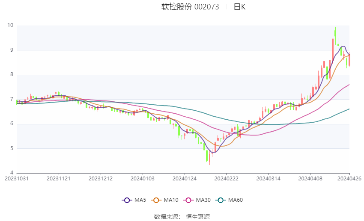Click the chart title 软控股份 002073
This screenshot has height=221, width=364.
pyautogui.click(x=190, y=7)
